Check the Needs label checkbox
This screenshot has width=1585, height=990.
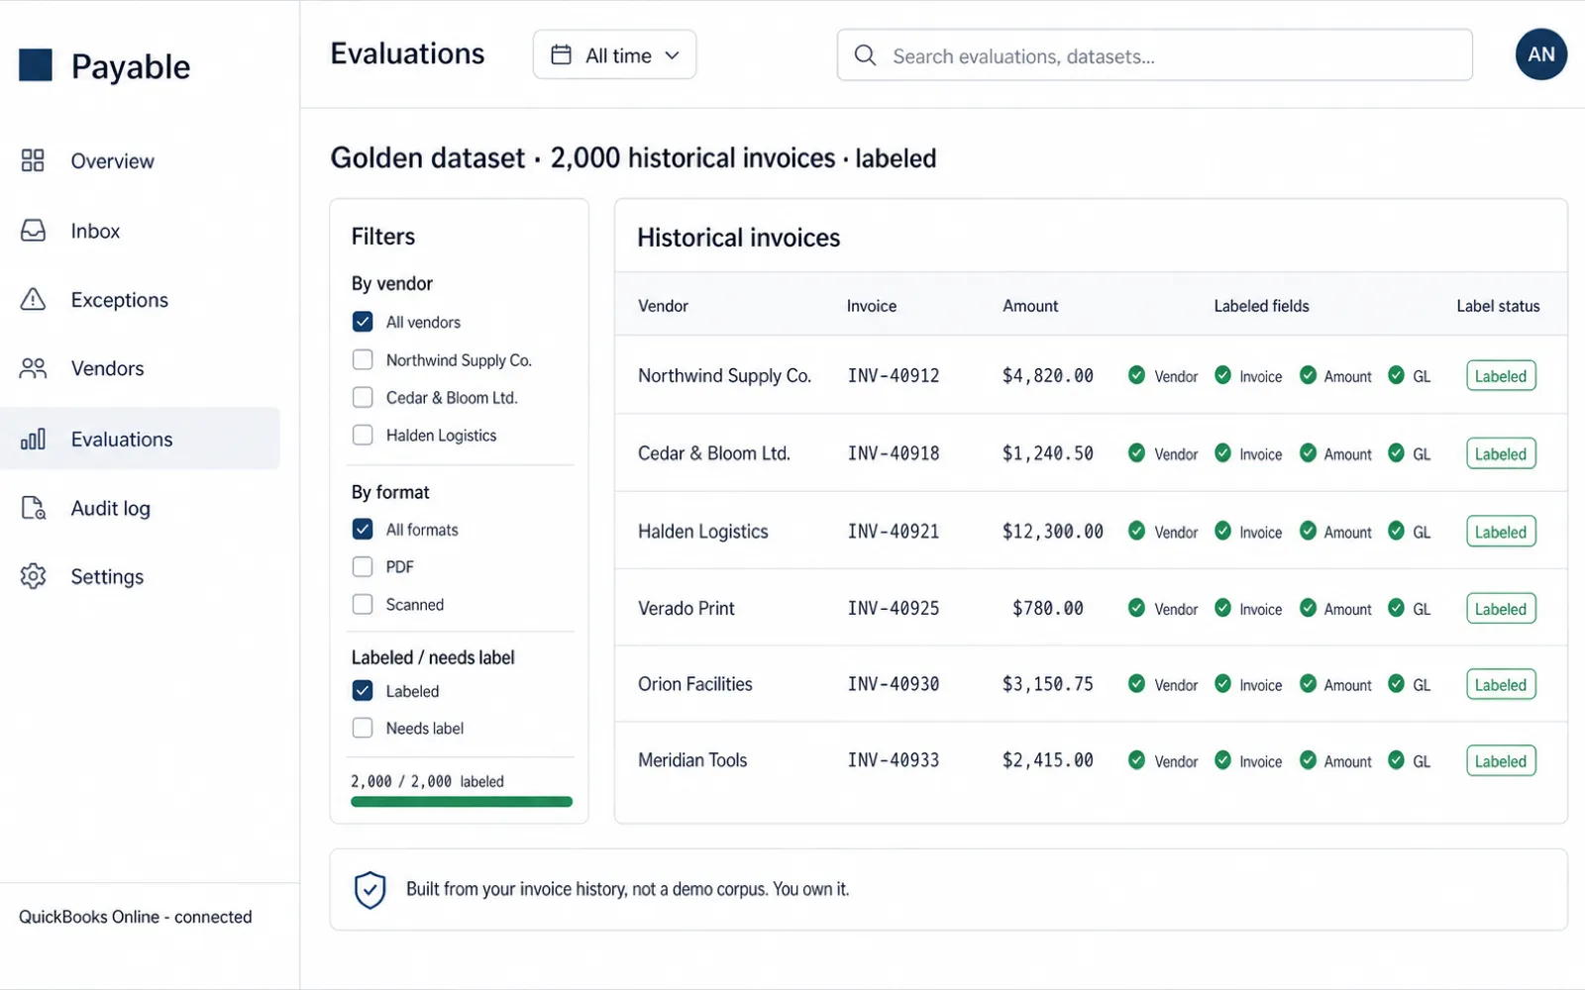tap(363, 728)
